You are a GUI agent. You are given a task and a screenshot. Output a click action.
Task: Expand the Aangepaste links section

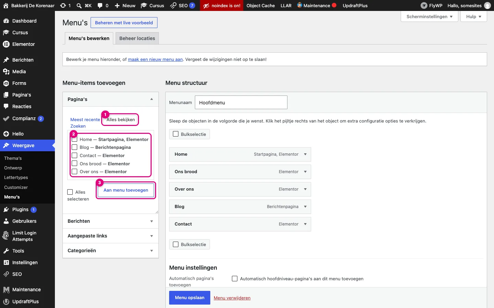tap(110, 236)
